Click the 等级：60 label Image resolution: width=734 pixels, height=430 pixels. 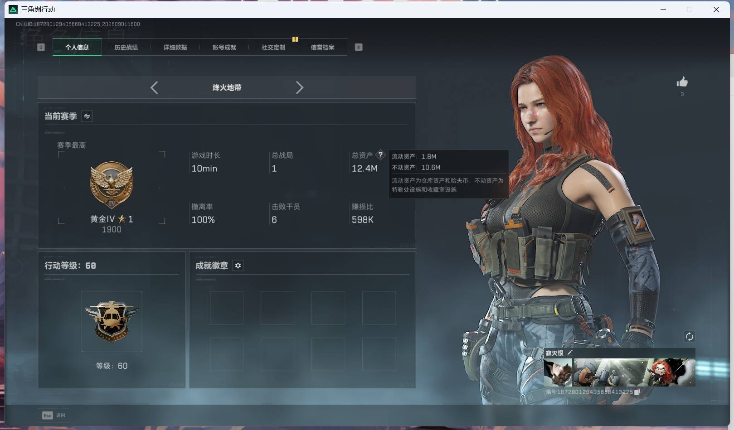[112, 366]
